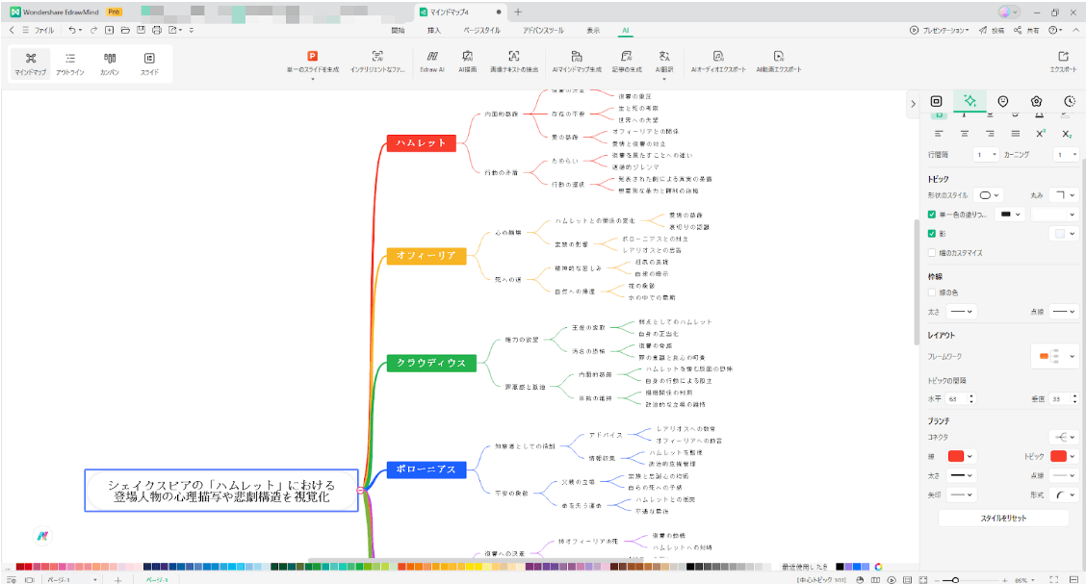Image resolution: width=1086 pixels, height=584 pixels.
Task: Enable the width customize checkbox
Action: pos(932,253)
